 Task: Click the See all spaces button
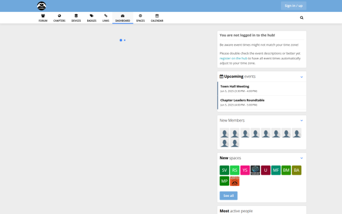pos(229,196)
